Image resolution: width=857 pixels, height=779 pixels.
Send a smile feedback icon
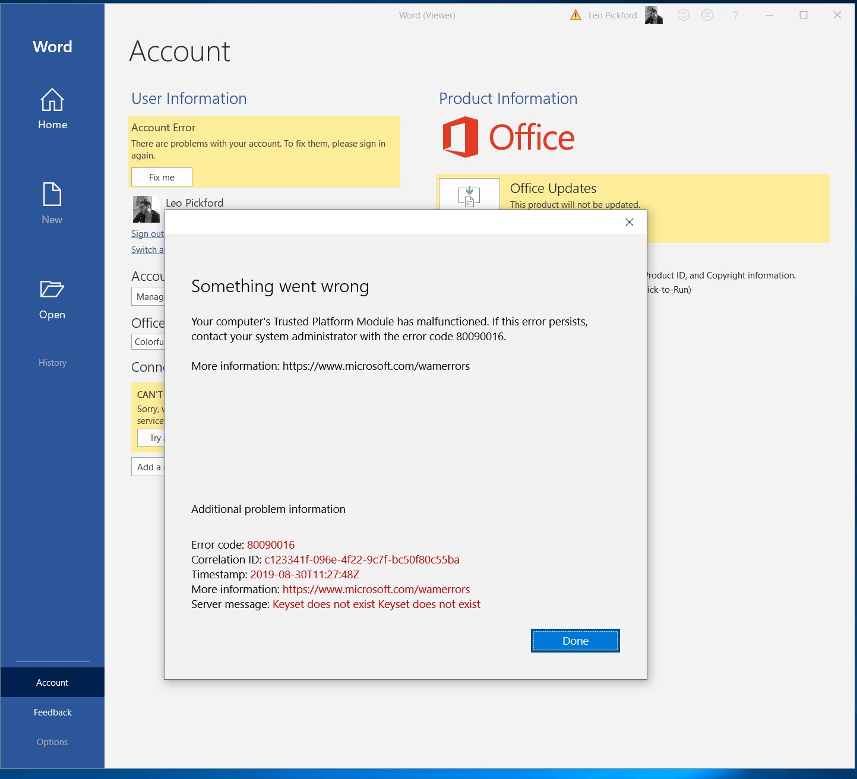pos(684,15)
